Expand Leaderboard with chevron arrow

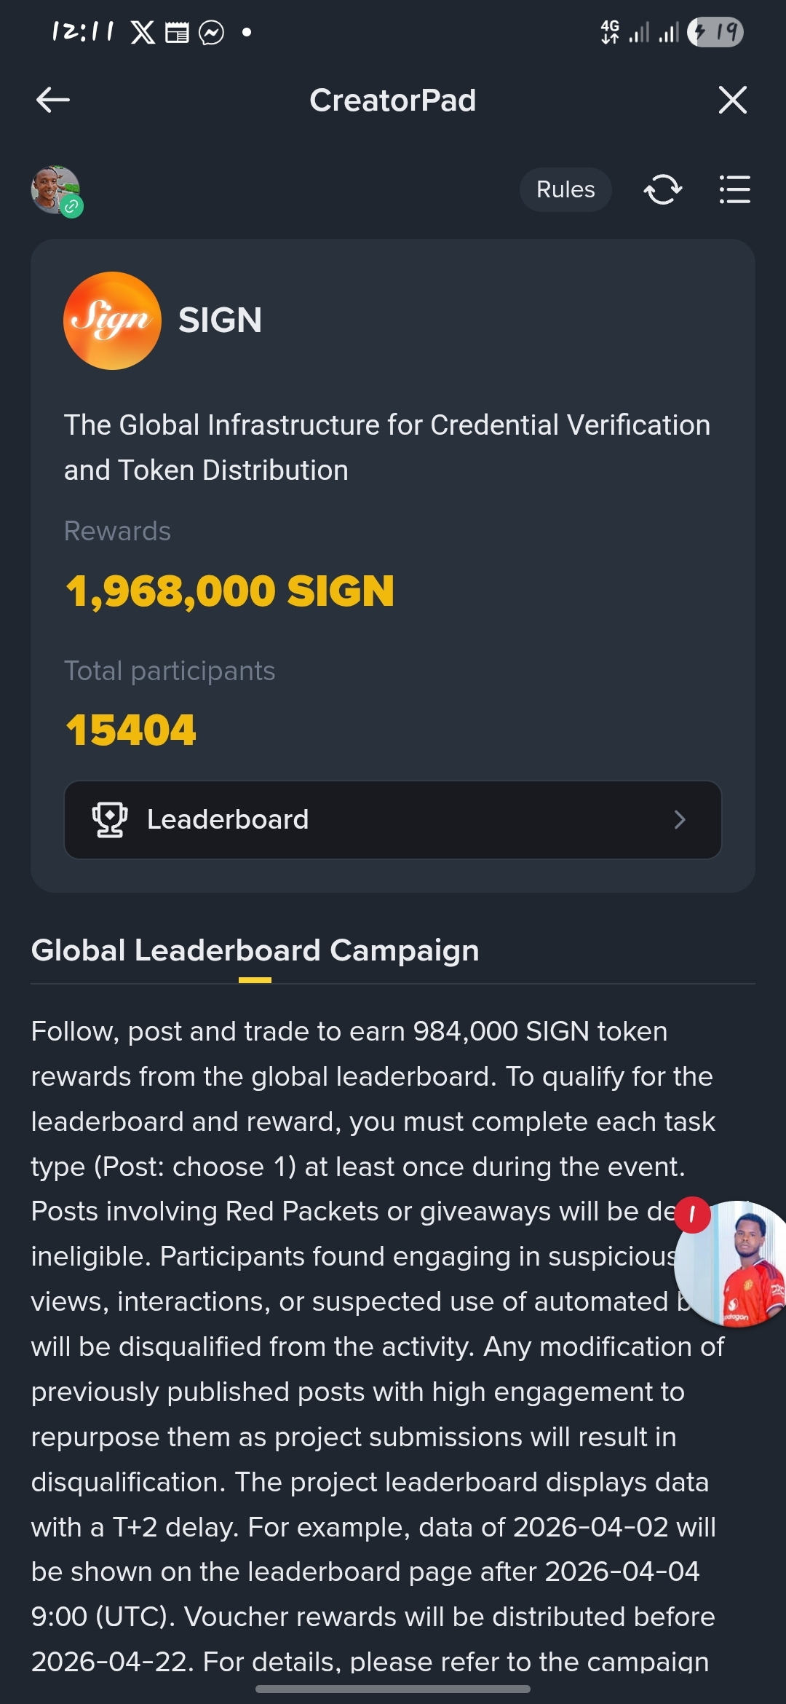[680, 820]
